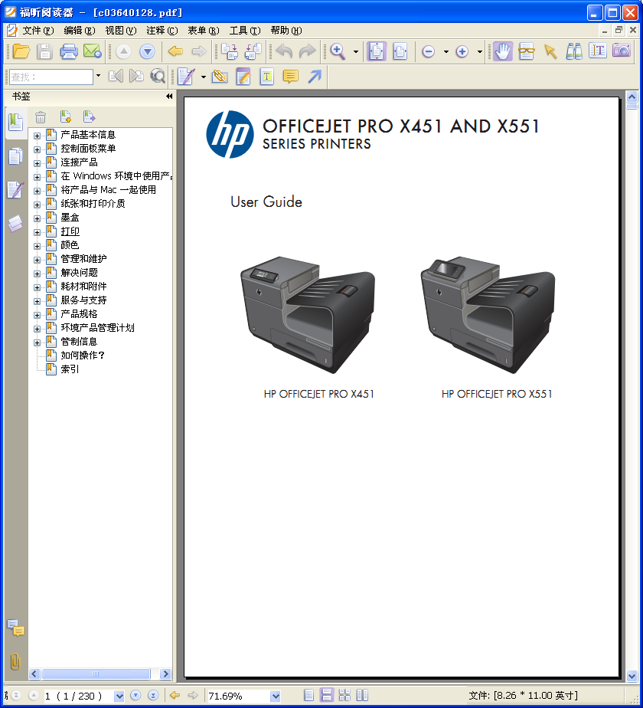Select the 颜色 bookmark
The width and height of the screenshot is (643, 708).
70,244
